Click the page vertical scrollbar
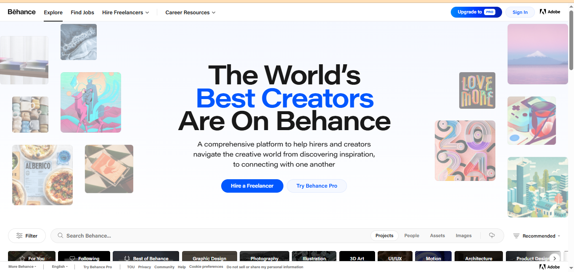Image resolution: width=574 pixels, height=272 pixels. tap(571, 40)
